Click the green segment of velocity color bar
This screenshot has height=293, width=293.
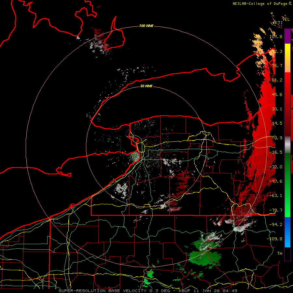point(287,185)
